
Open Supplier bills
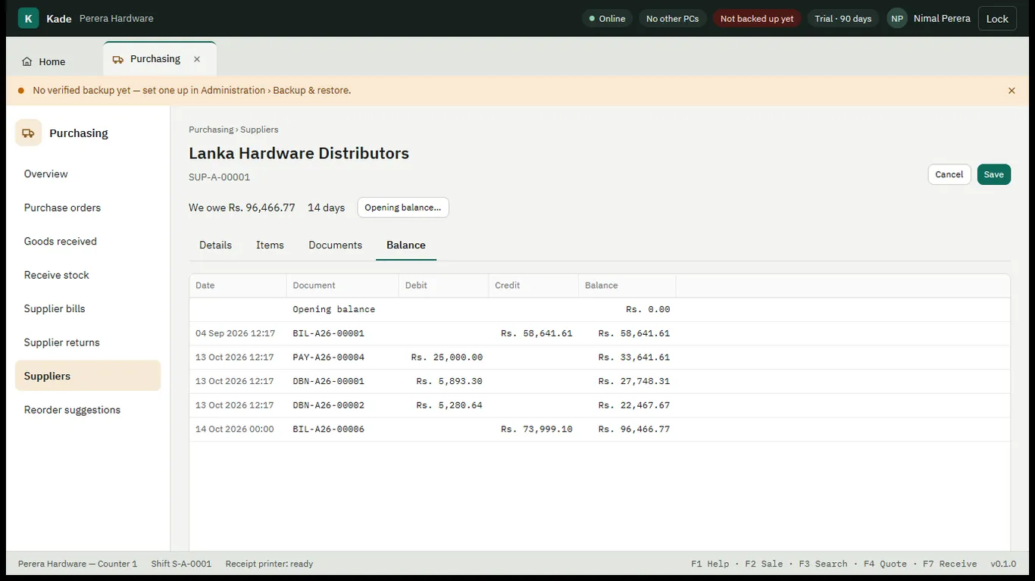coord(88,308)
